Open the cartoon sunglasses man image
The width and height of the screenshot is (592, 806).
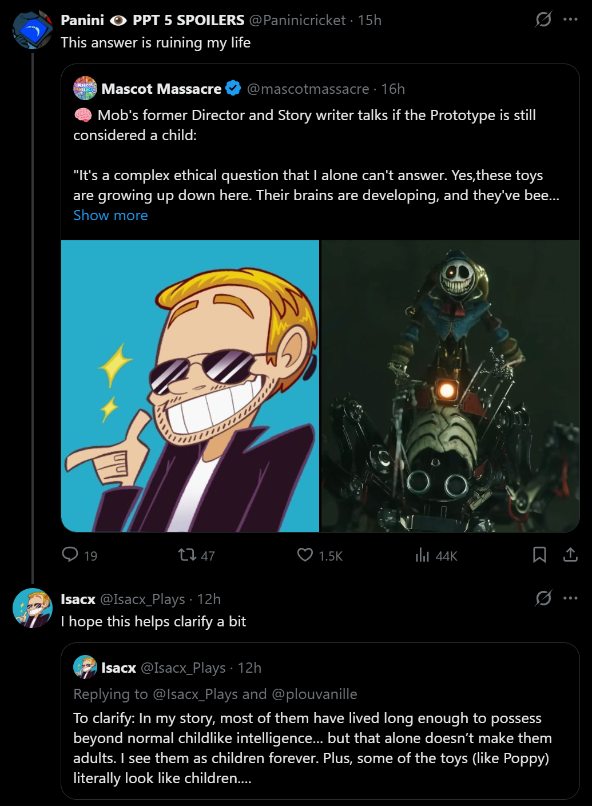pyautogui.click(x=190, y=386)
